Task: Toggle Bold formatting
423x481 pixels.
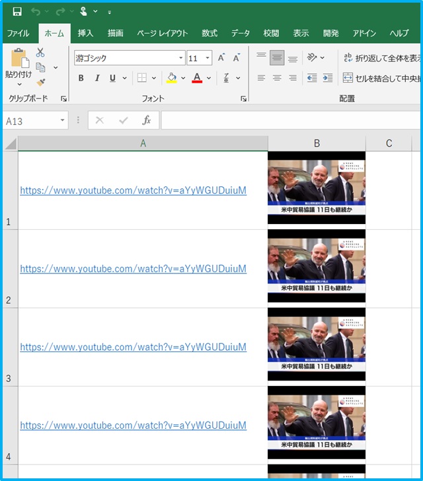Action: click(81, 78)
